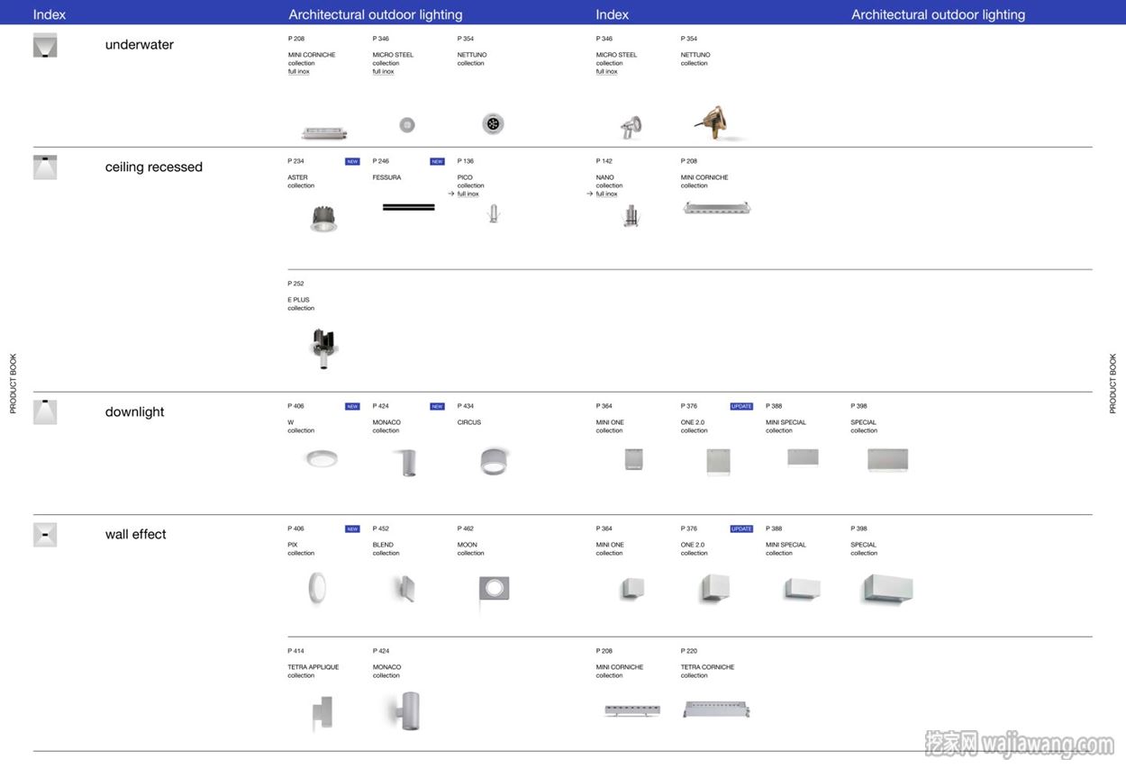The width and height of the screenshot is (1126, 768).
Task: Click page reference "P 220"
Action: click(689, 651)
